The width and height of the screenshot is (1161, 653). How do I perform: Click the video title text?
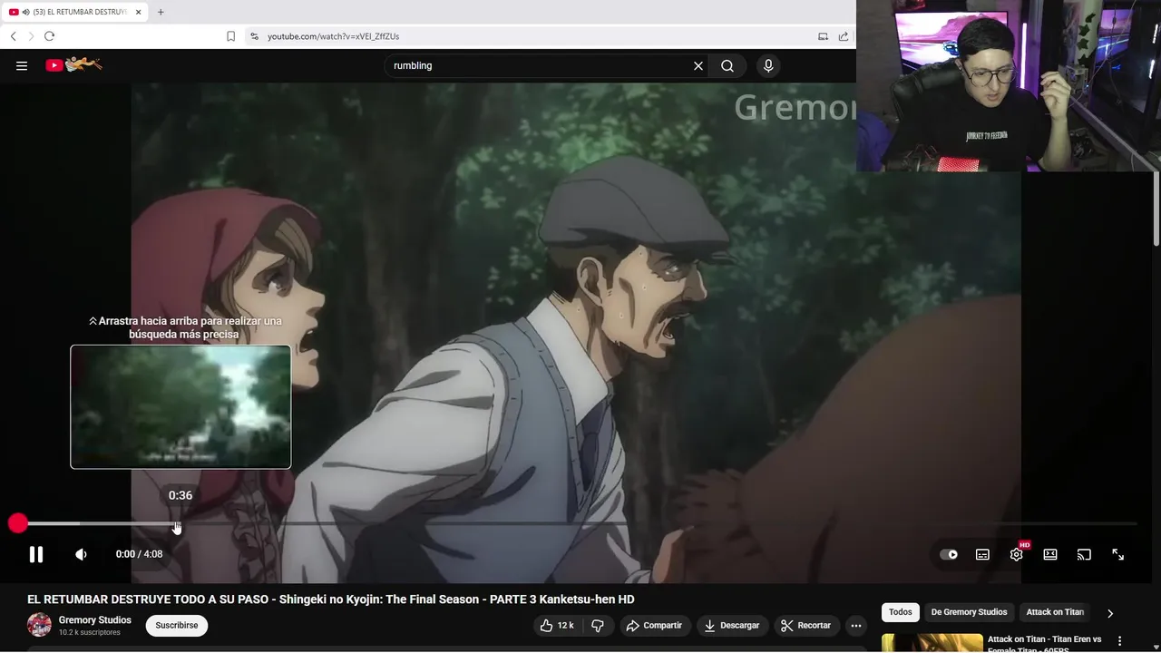tap(331, 599)
